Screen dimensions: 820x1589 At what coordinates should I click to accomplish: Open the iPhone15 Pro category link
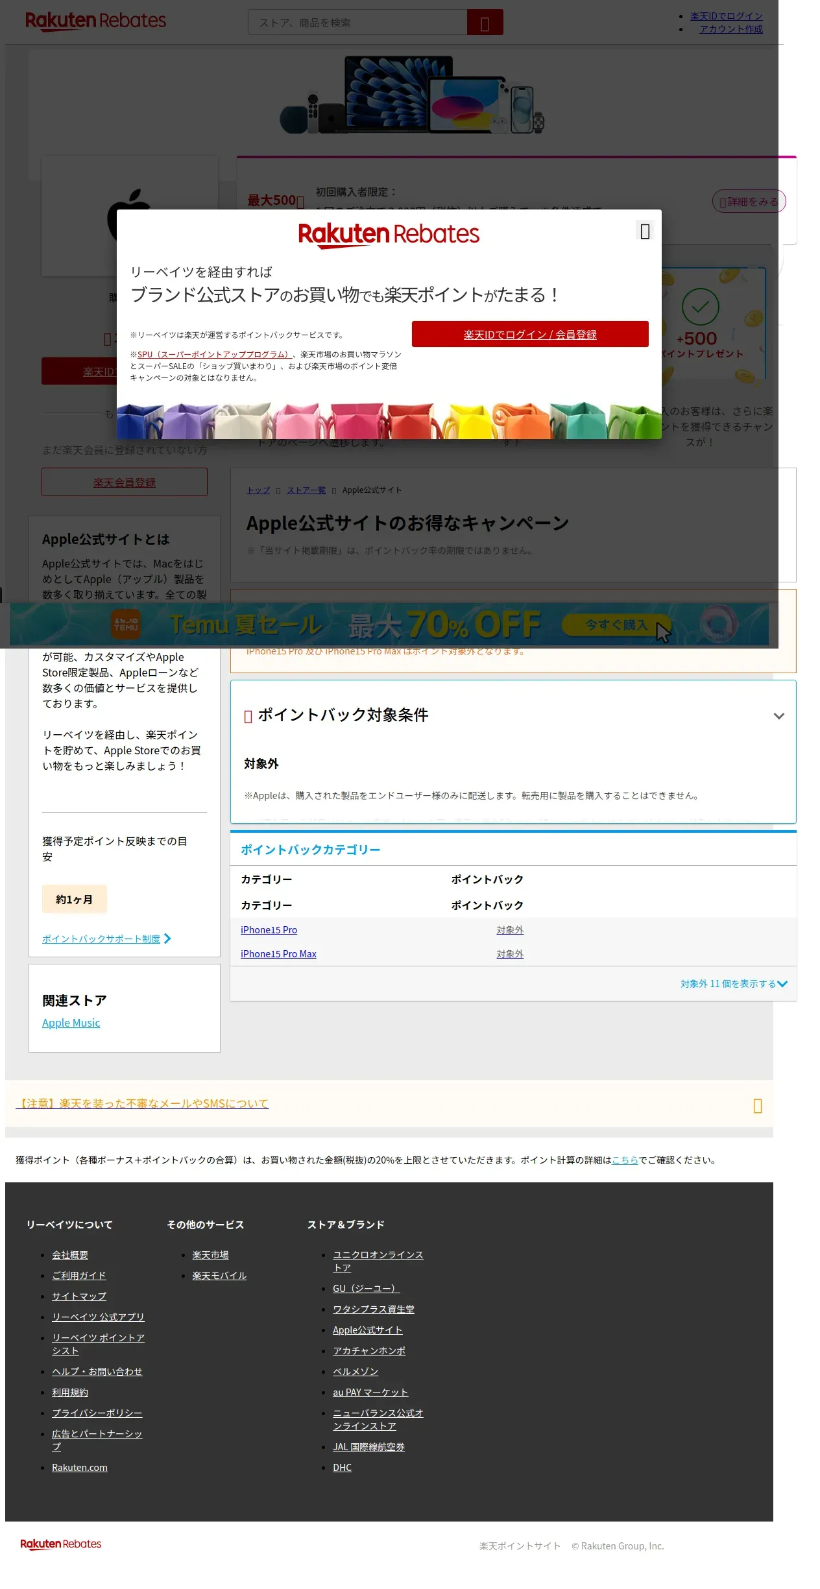(x=269, y=930)
